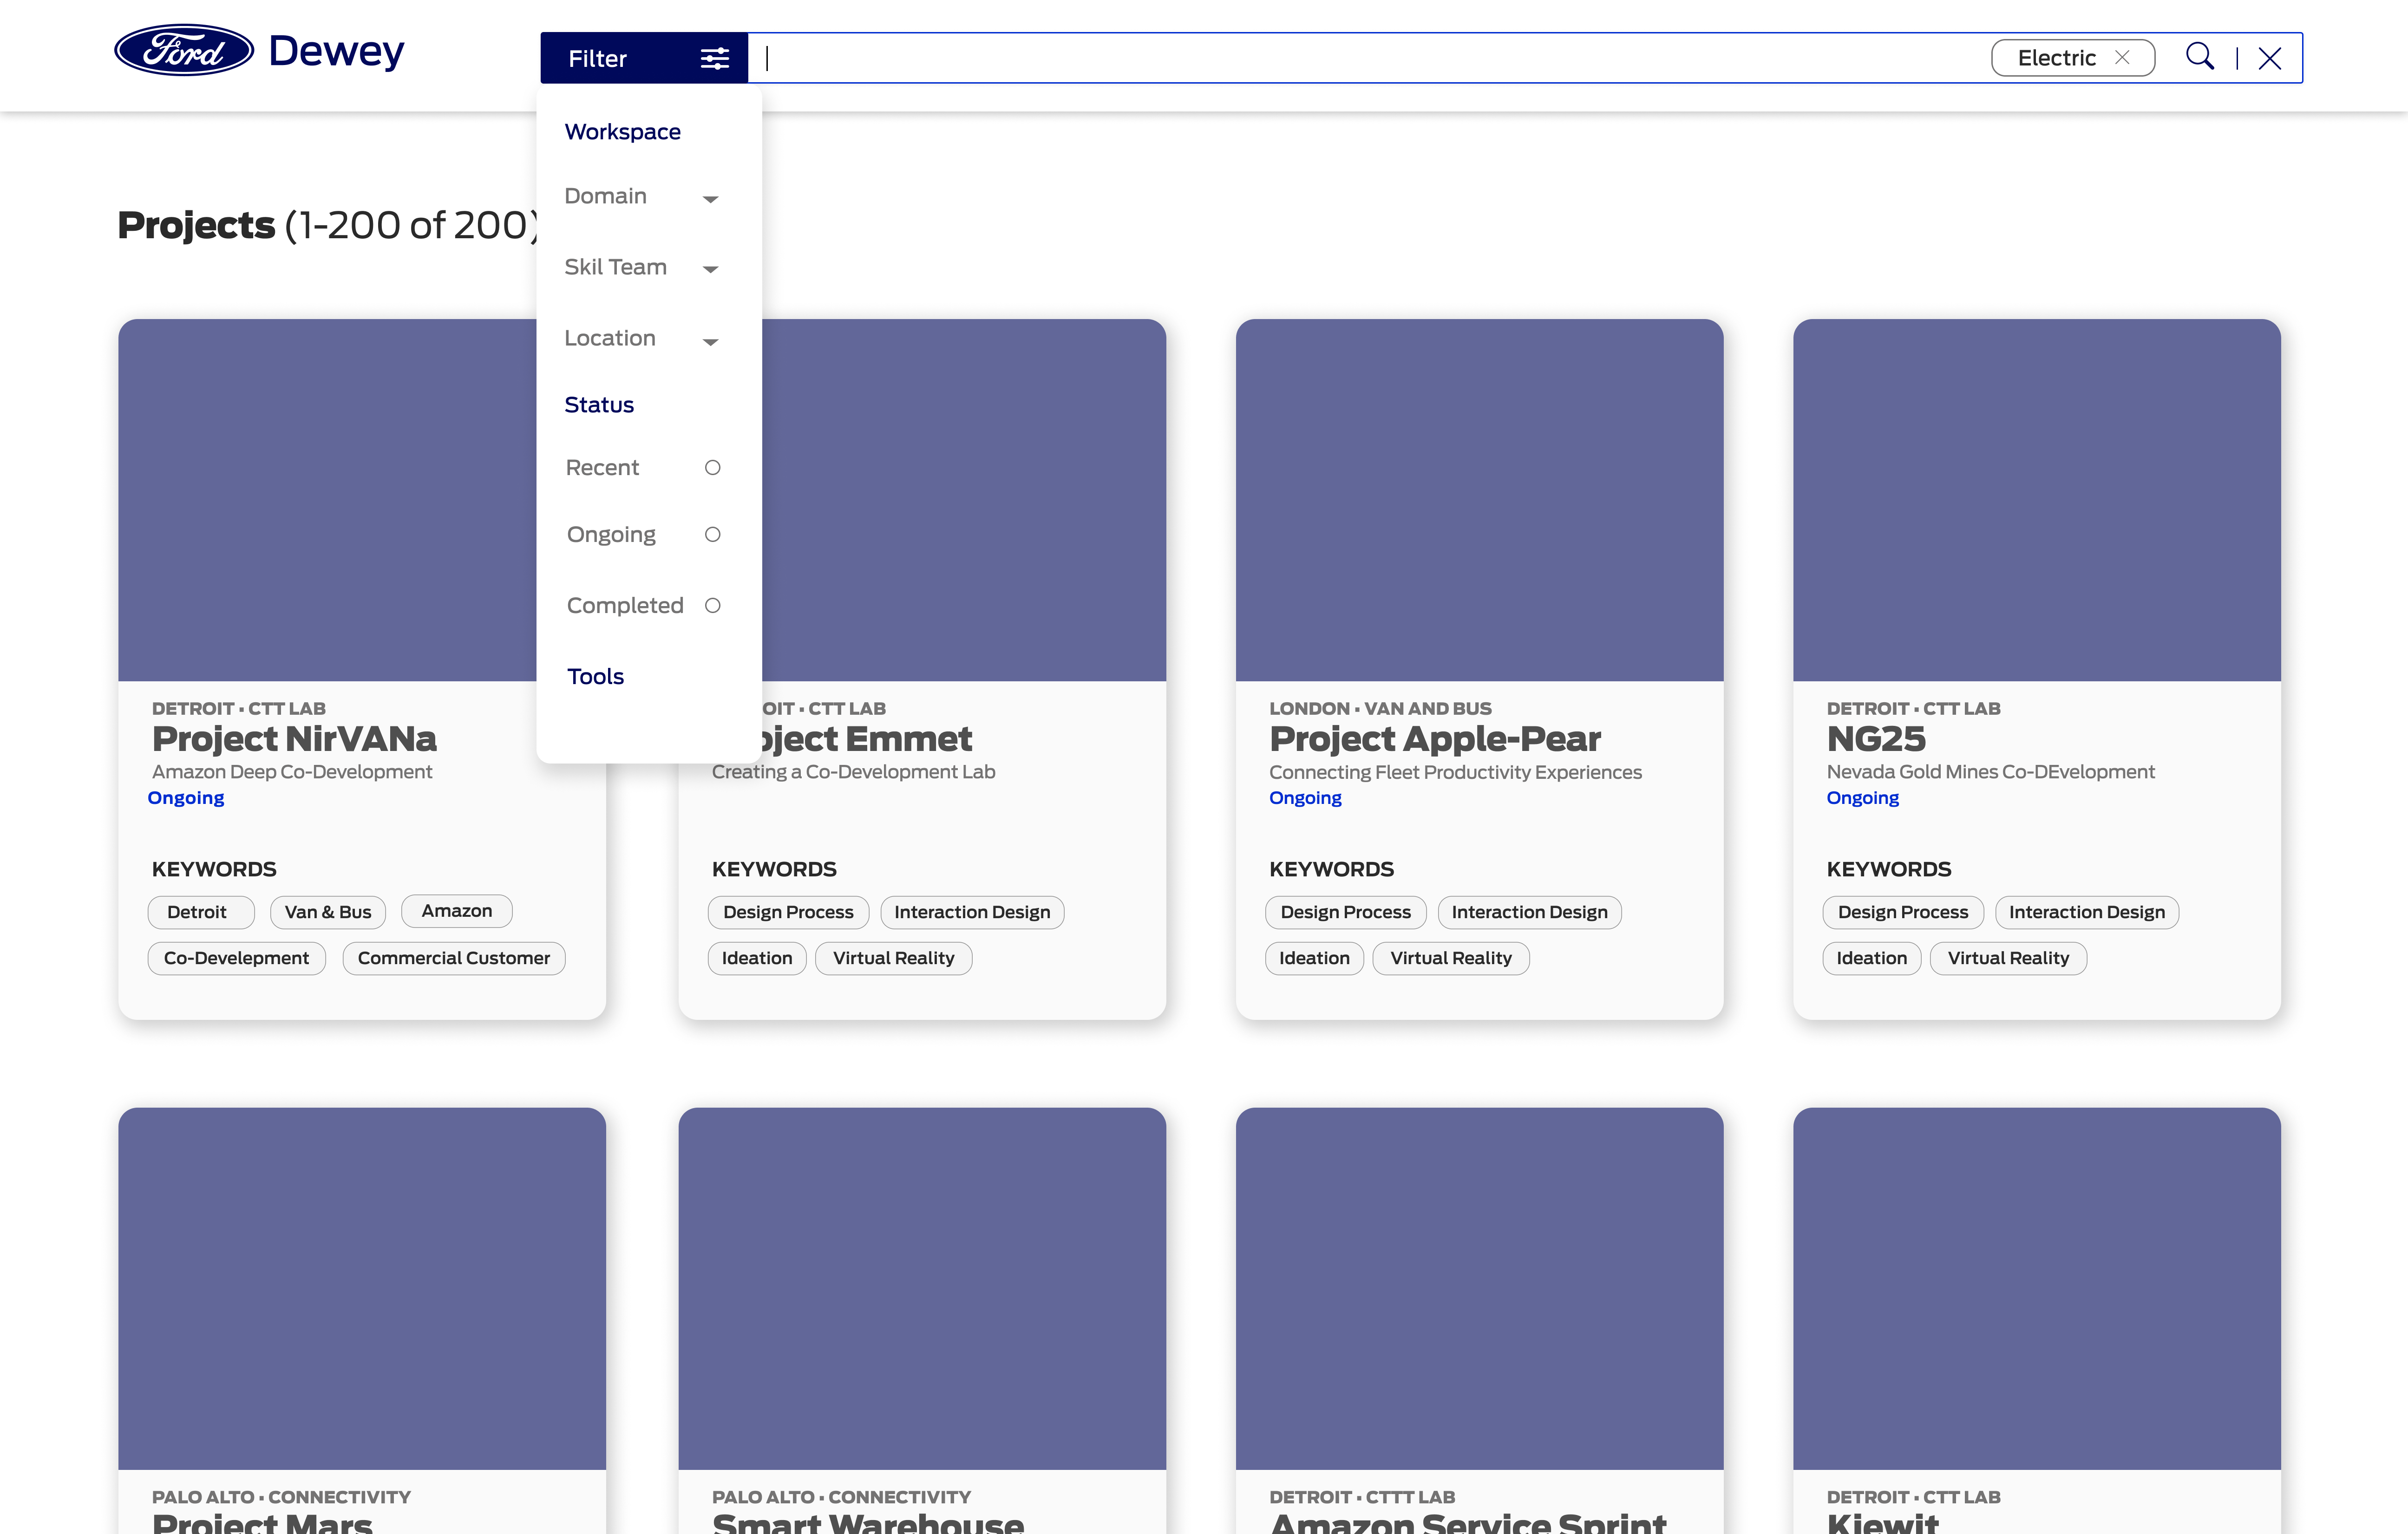Open the Workspace filter section

[x=622, y=132]
